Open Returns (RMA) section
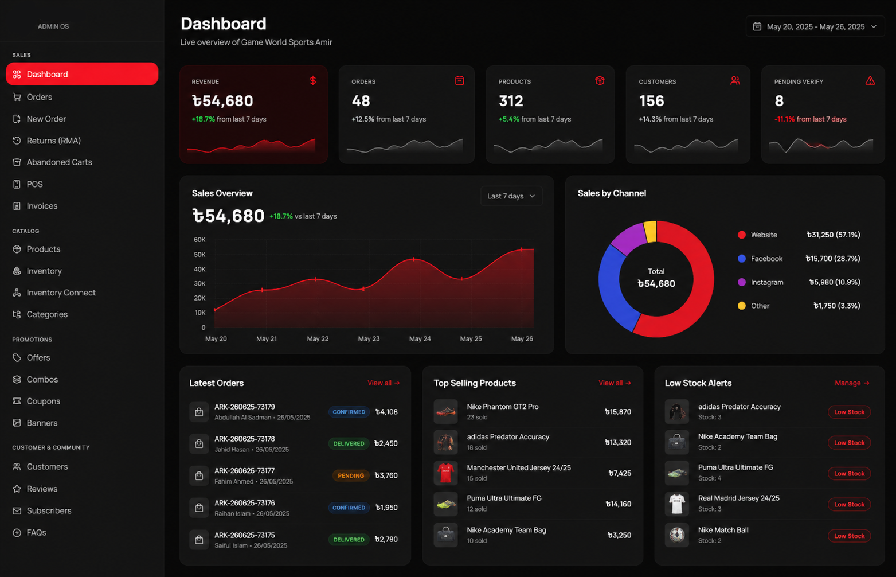 point(82,141)
